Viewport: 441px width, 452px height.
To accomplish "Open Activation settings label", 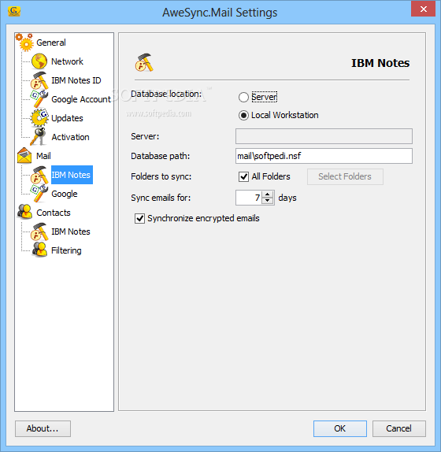I will tap(70, 137).
